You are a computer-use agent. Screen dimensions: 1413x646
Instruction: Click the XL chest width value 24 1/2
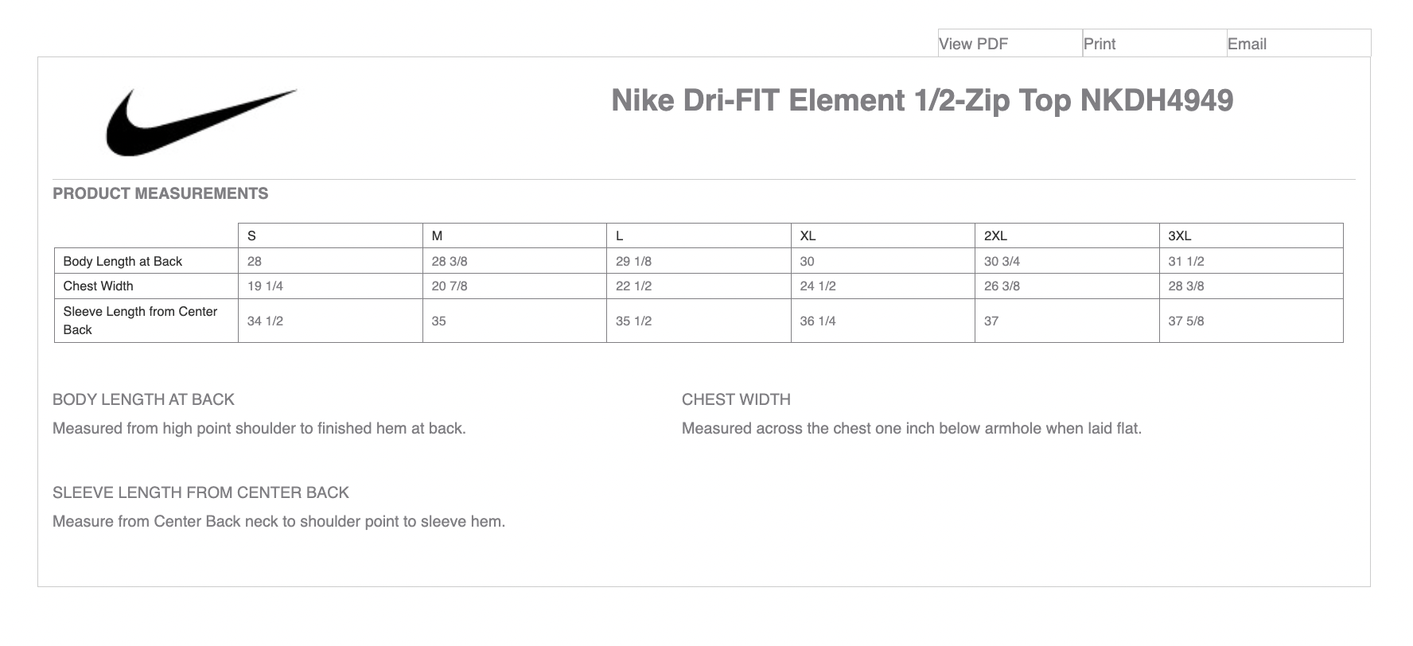click(x=817, y=286)
